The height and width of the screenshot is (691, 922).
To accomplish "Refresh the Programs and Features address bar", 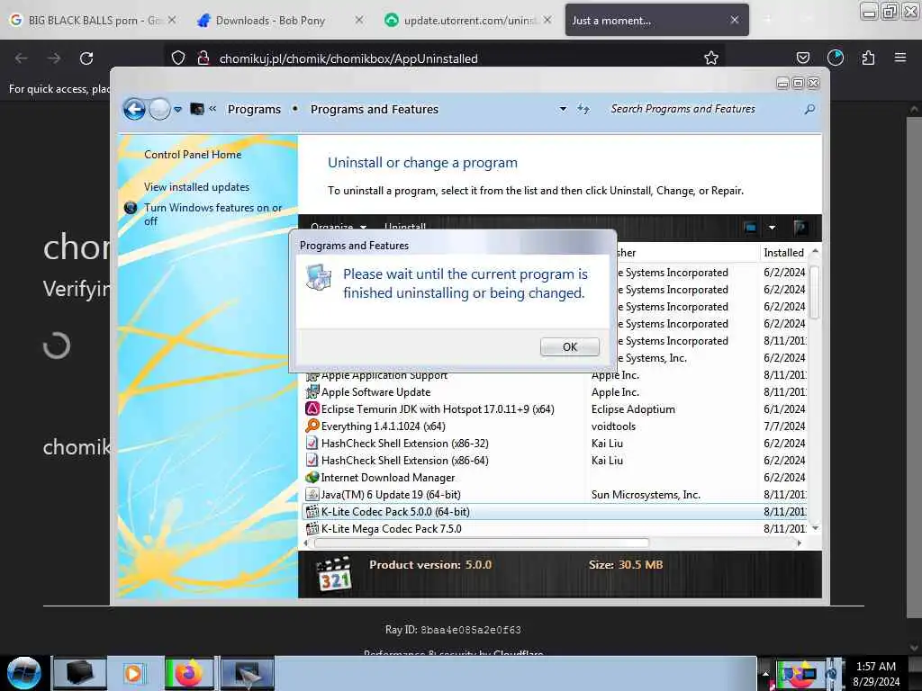I will (583, 109).
